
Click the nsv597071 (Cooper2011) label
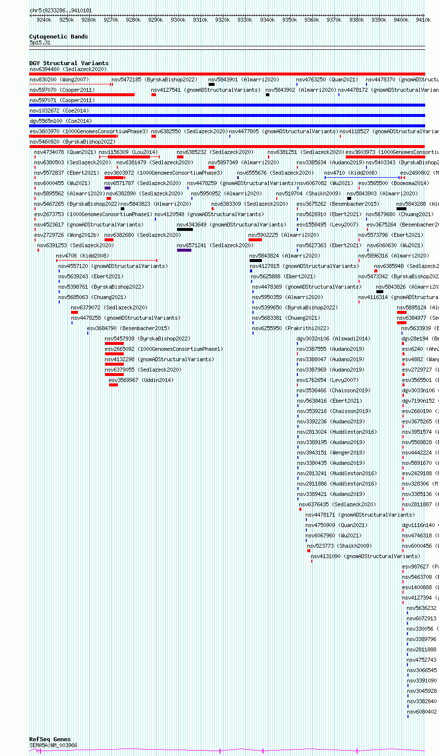pos(62,101)
